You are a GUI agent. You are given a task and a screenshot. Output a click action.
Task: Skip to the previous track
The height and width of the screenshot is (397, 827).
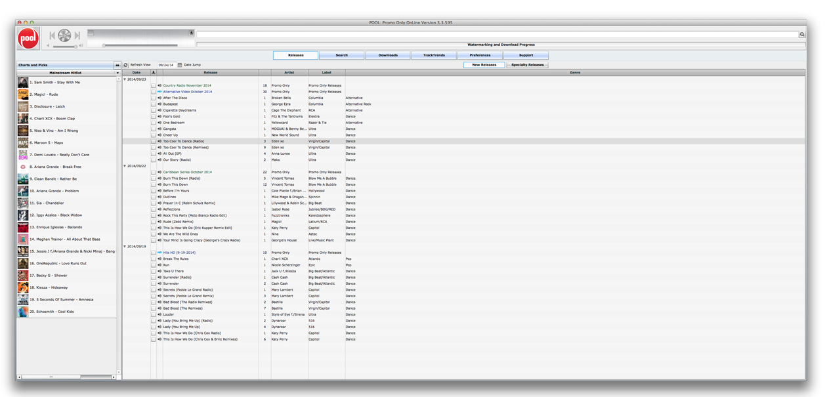point(53,35)
